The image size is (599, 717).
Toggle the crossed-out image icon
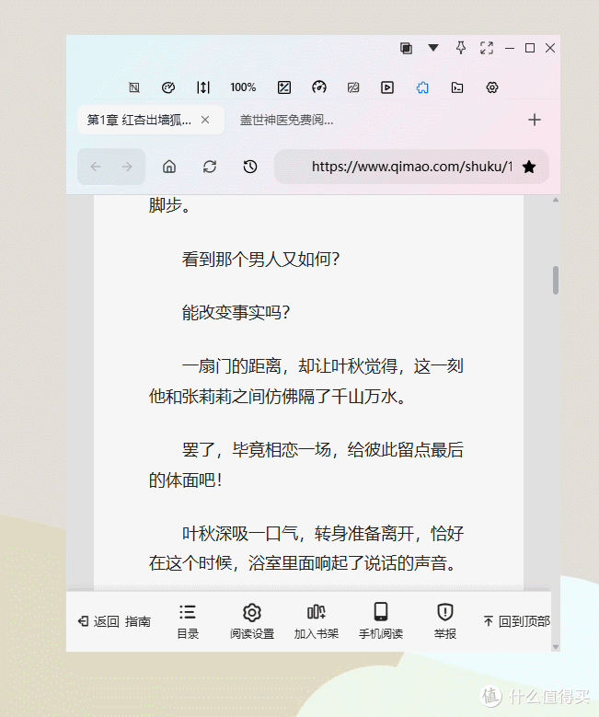[x=353, y=87]
